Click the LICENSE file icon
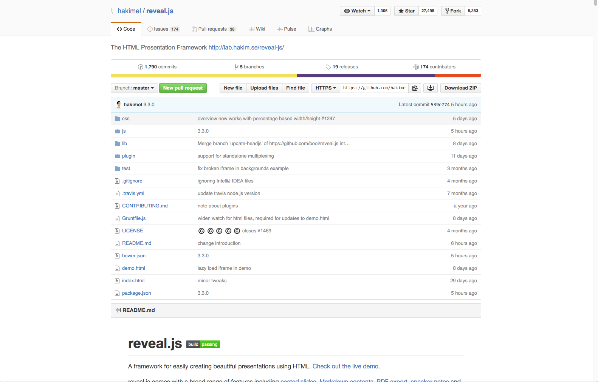Viewport: 598px width, 382px height. click(x=117, y=231)
